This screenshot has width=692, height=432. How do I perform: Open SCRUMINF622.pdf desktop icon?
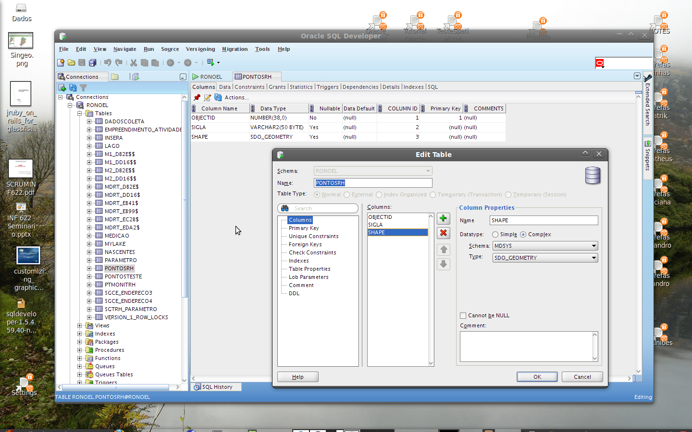pyautogui.click(x=21, y=178)
